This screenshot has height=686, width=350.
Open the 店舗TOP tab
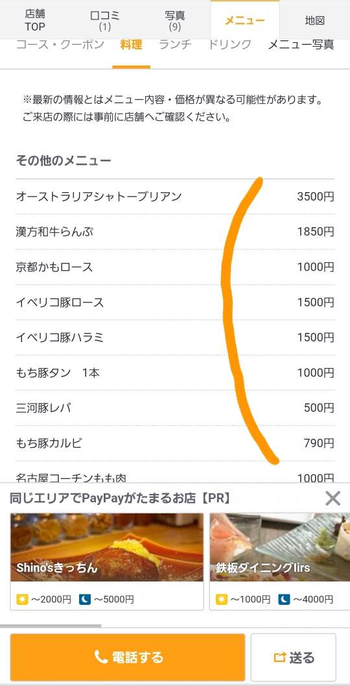(35, 19)
